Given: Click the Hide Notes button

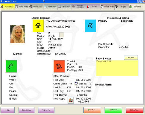Looking at the screenshot, I should coord(131,57).
